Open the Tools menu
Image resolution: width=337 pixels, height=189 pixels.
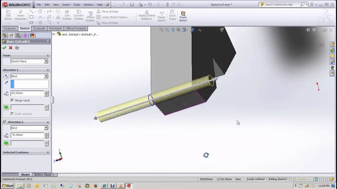coord(77,5)
